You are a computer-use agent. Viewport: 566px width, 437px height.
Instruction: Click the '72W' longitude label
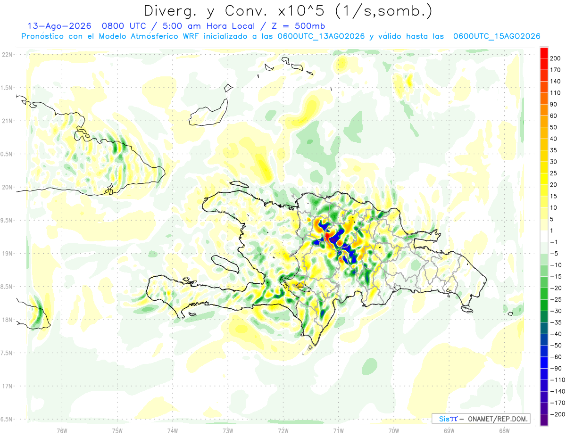pyautogui.click(x=283, y=430)
